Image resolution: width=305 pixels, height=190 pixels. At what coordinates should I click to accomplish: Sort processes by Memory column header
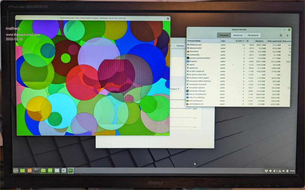(x=259, y=41)
